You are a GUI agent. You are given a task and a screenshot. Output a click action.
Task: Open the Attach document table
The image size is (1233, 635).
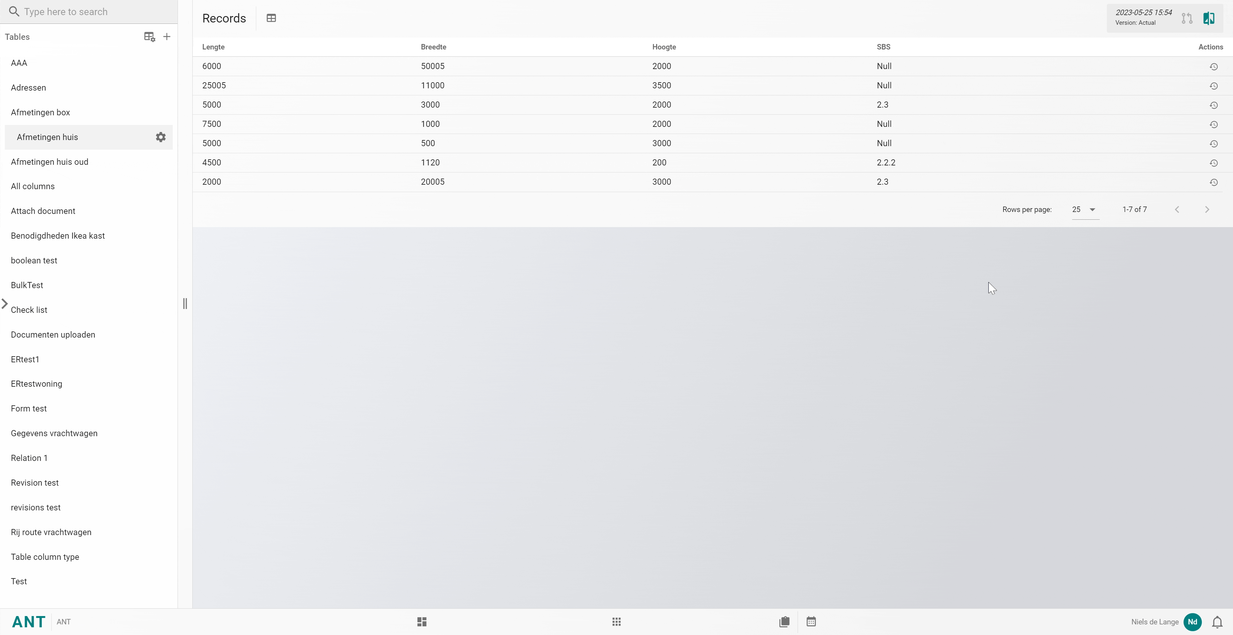click(89, 211)
